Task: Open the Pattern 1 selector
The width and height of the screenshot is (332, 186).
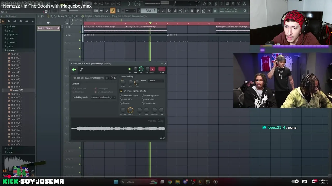Action: (148, 11)
